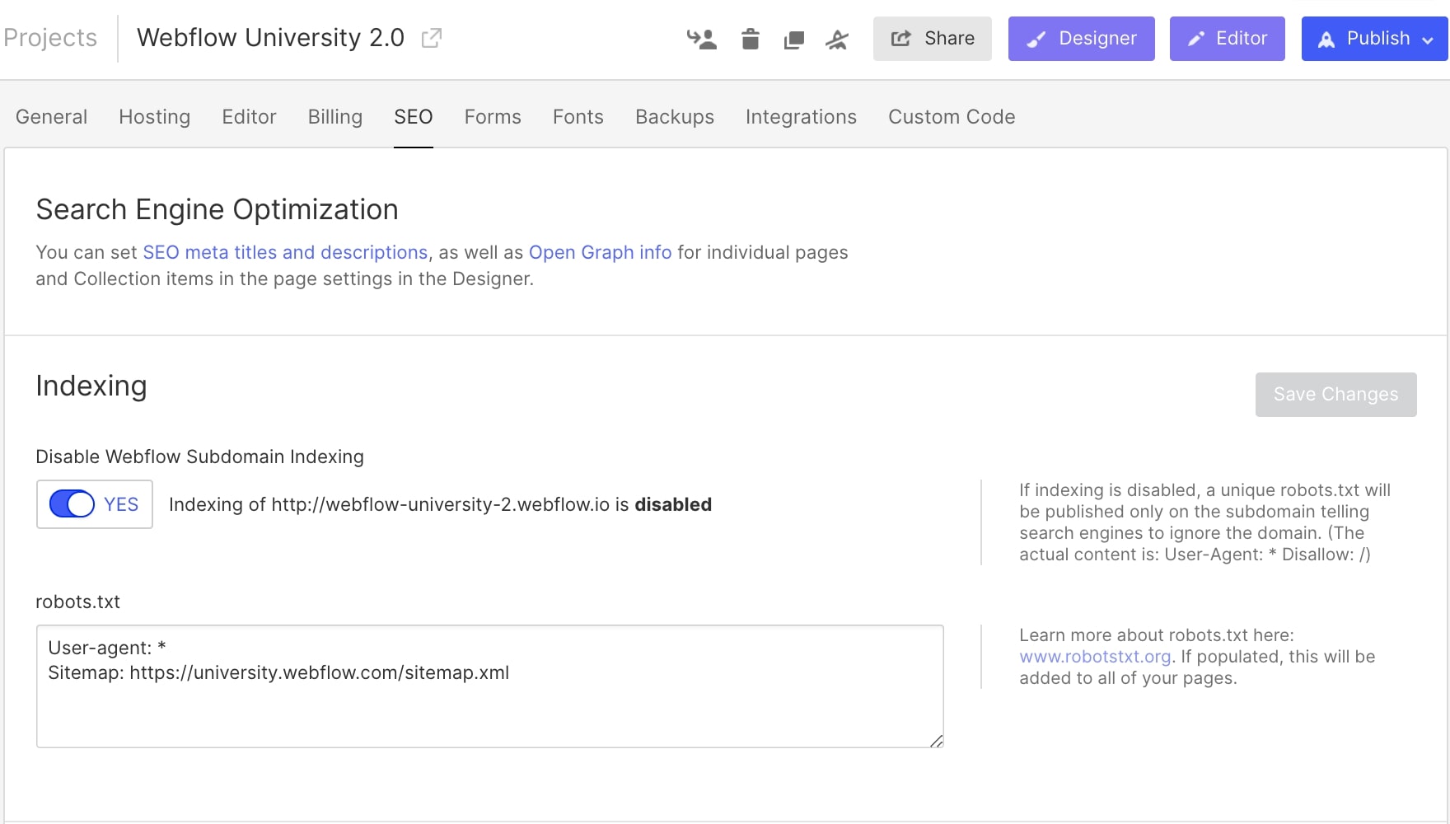The image size is (1450, 824).
Task: Click the transfer project icon
Action: (x=702, y=39)
